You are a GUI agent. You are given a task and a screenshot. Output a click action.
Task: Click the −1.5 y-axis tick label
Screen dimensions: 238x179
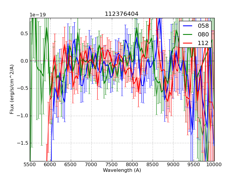point(22,143)
